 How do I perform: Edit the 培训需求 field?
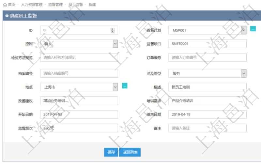point(207,101)
